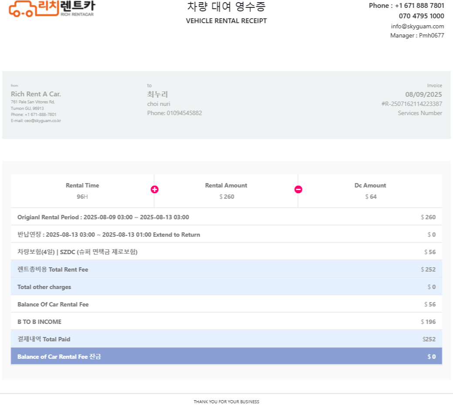Click the pink minus circle icon
This screenshot has height=405, width=453.
[x=298, y=189]
